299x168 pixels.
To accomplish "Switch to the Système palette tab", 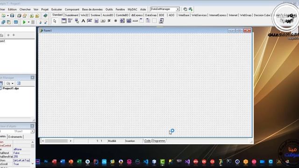I will pyautogui.click(x=95, y=15).
